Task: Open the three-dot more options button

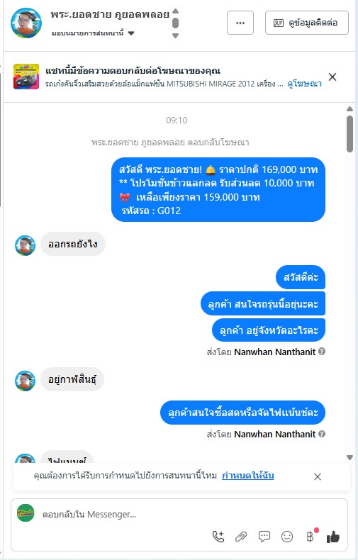Action: pyautogui.click(x=240, y=23)
